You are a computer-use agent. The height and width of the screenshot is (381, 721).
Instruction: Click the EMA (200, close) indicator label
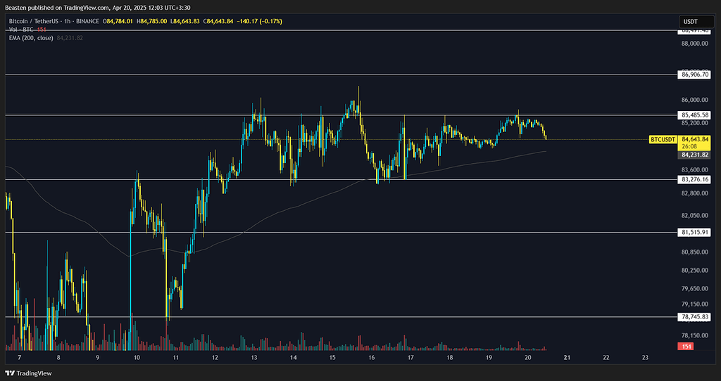(32, 37)
